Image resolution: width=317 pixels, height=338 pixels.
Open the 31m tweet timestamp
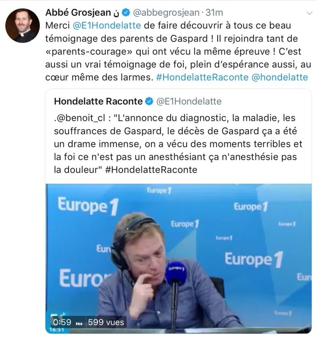pos(214,13)
